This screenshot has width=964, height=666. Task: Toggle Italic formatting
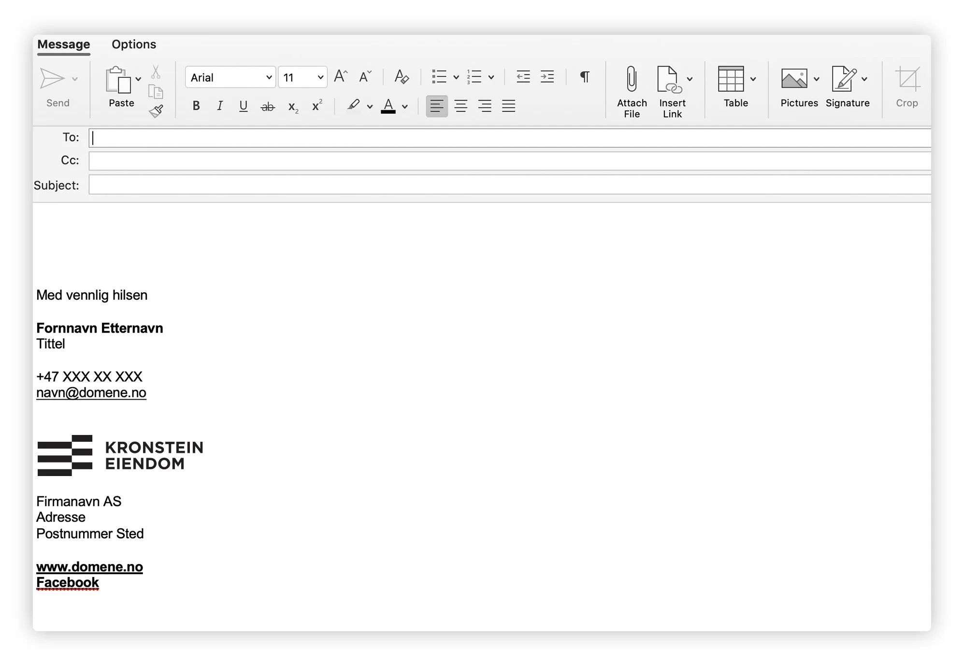(x=220, y=106)
